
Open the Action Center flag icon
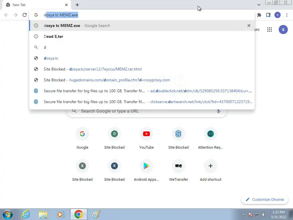pos(250,215)
